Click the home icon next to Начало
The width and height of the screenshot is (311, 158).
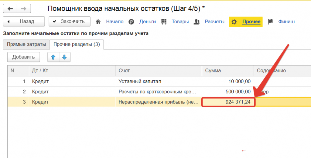(x=98, y=22)
